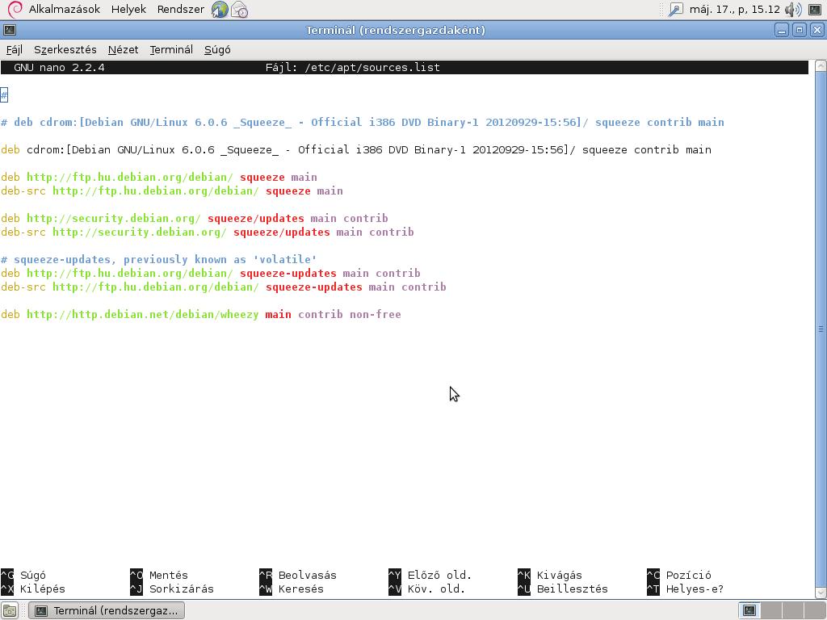This screenshot has width=827, height=620.
Task: Click the ^O Mentés shortcut hint
Action: pos(159,575)
